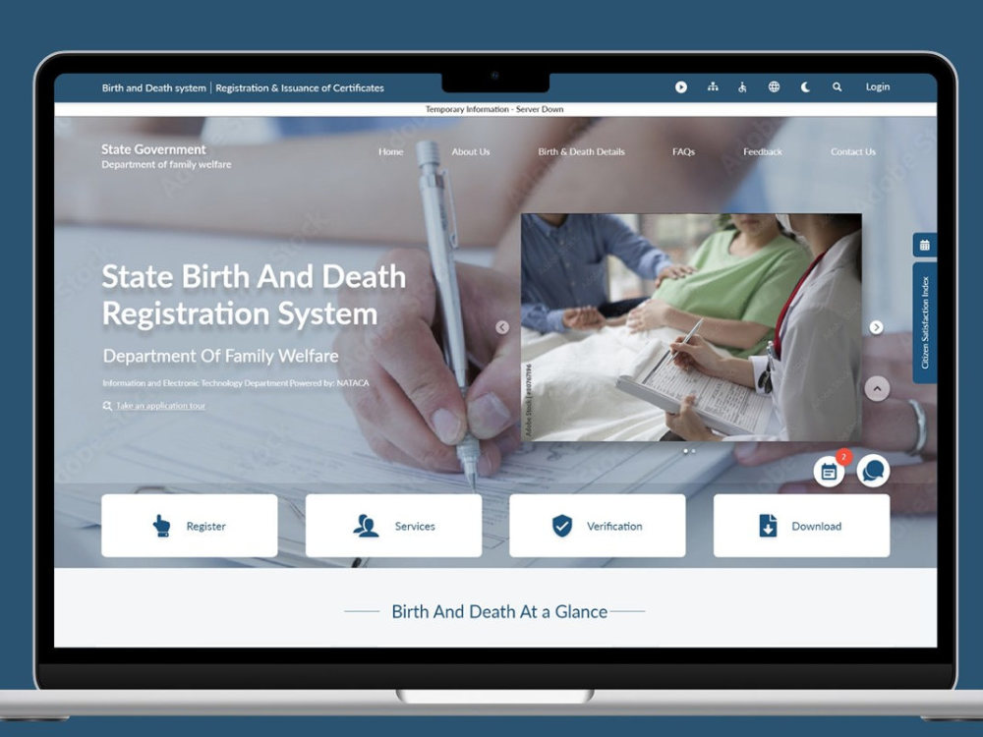Open the FAQs menu item

coord(683,151)
